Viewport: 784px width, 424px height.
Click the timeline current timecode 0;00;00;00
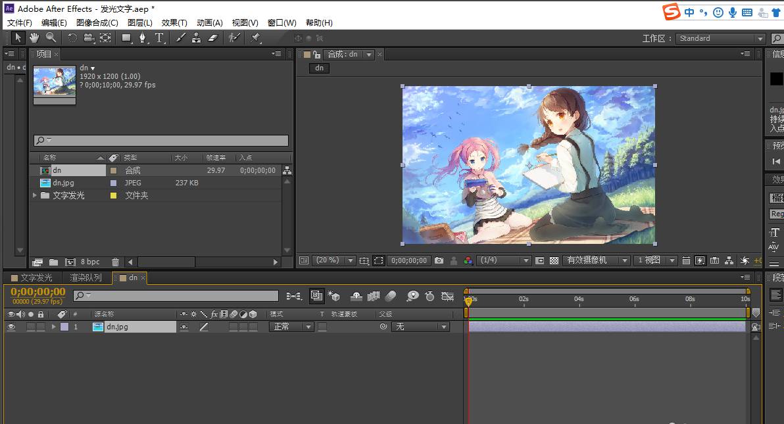pos(38,292)
